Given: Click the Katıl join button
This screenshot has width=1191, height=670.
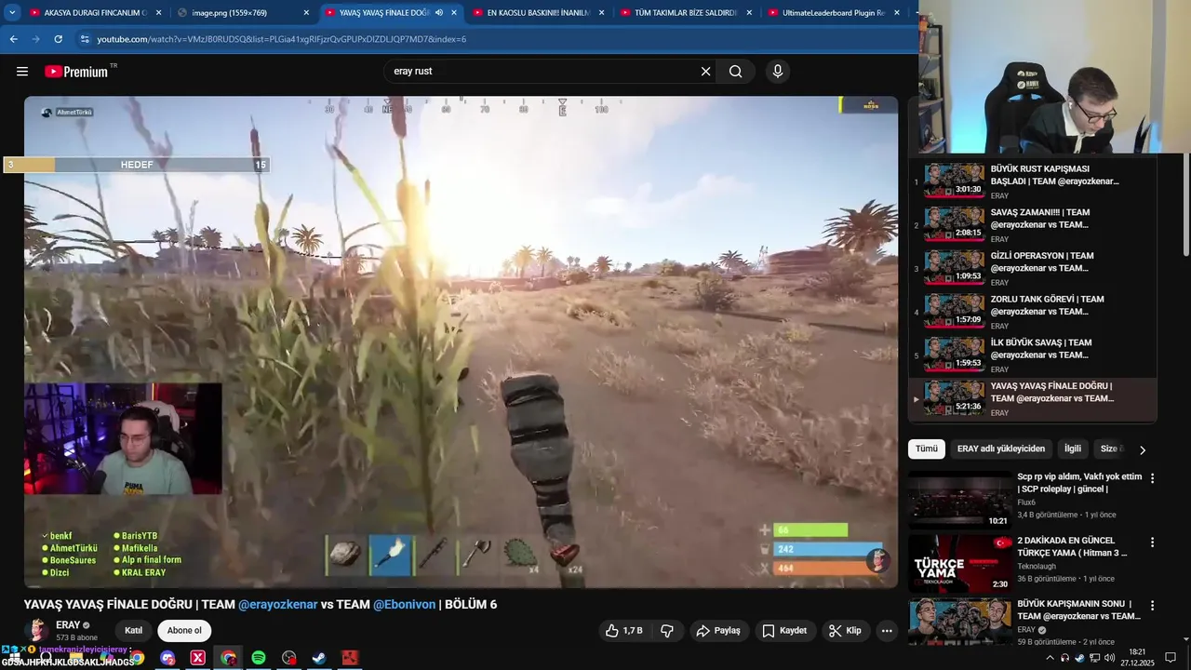Looking at the screenshot, I should pos(133,631).
